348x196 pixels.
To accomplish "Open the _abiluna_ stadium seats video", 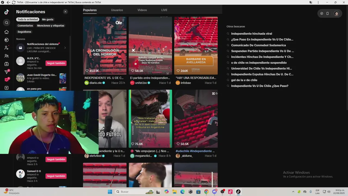I will pyautogui.click(x=196, y=119).
